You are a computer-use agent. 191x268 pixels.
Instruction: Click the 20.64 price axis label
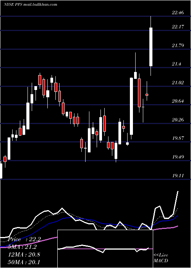pos(178,101)
